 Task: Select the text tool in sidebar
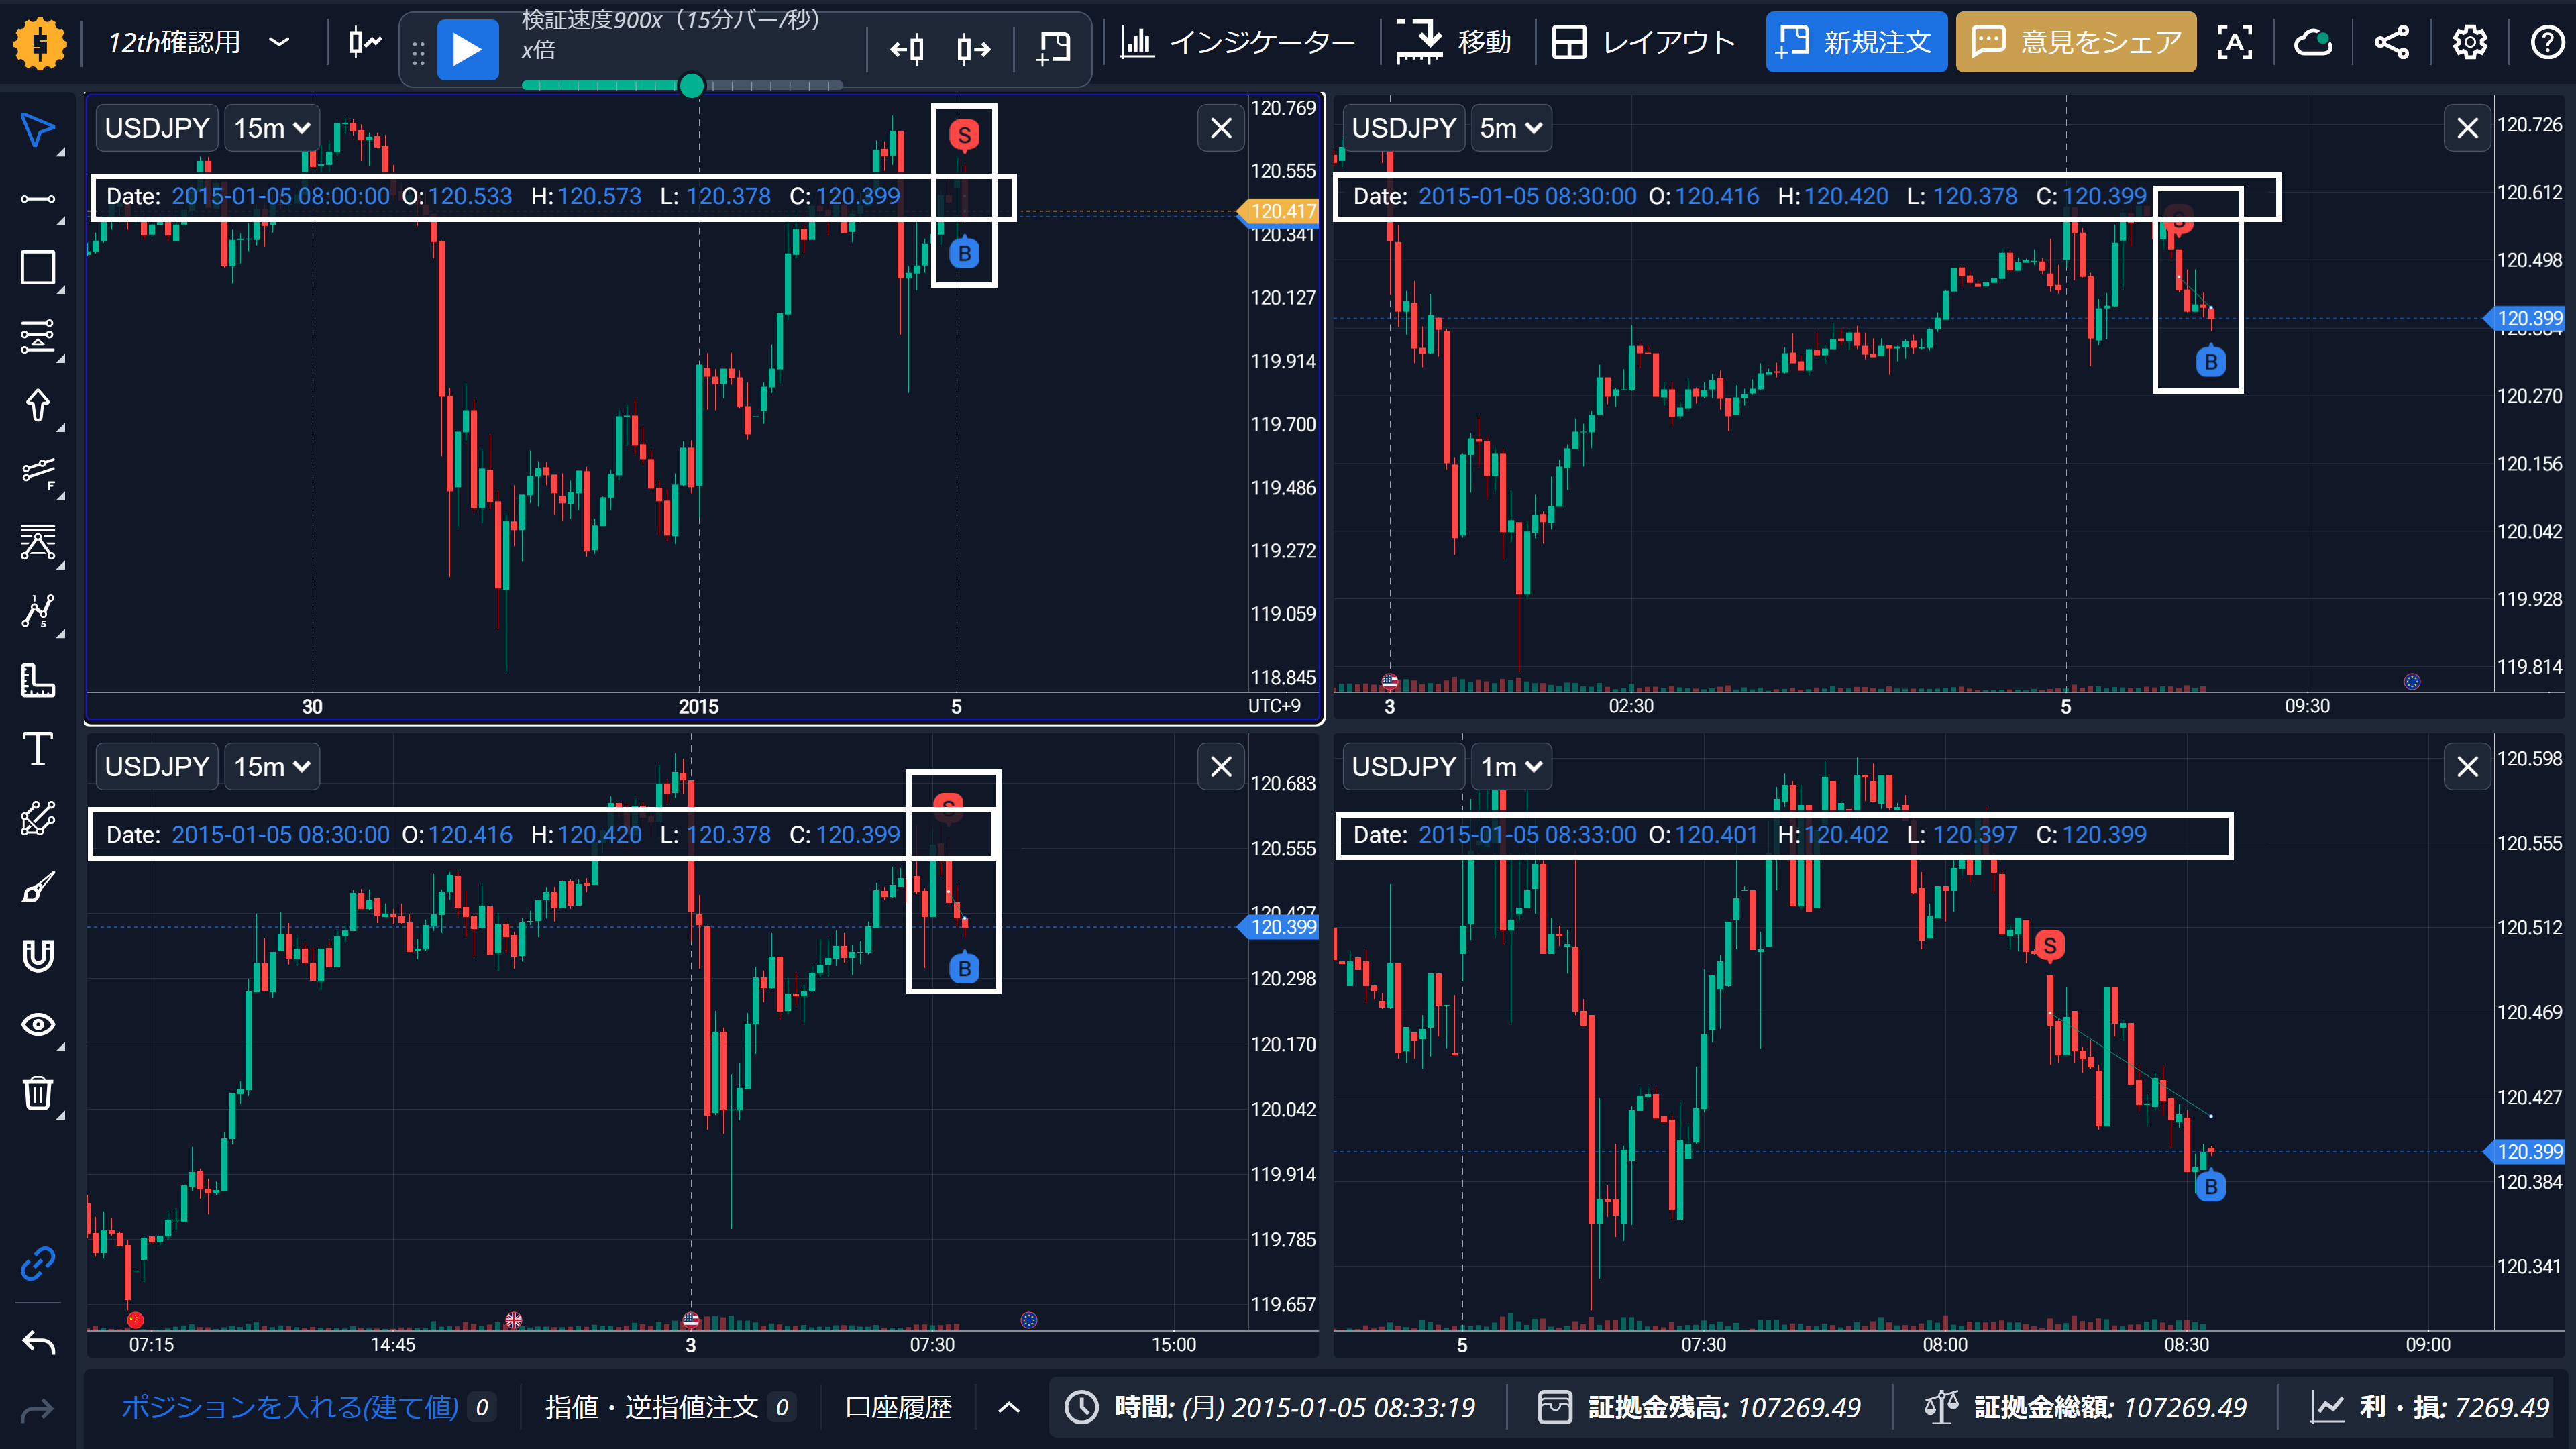(38, 749)
